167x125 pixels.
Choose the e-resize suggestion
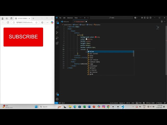coord(110,70)
